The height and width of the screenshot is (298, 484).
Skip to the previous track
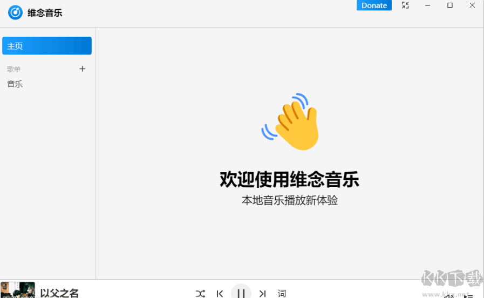tap(220, 293)
